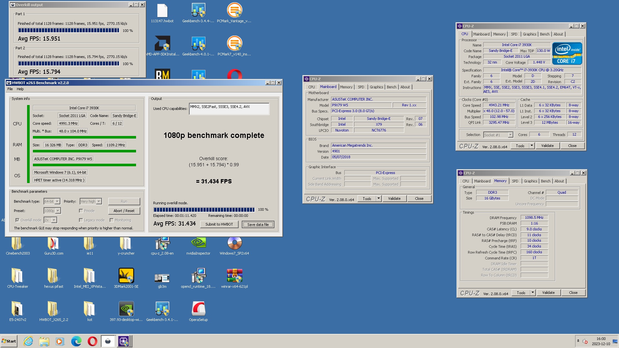Click Part 1 progress bar in Overkill output

click(69, 31)
